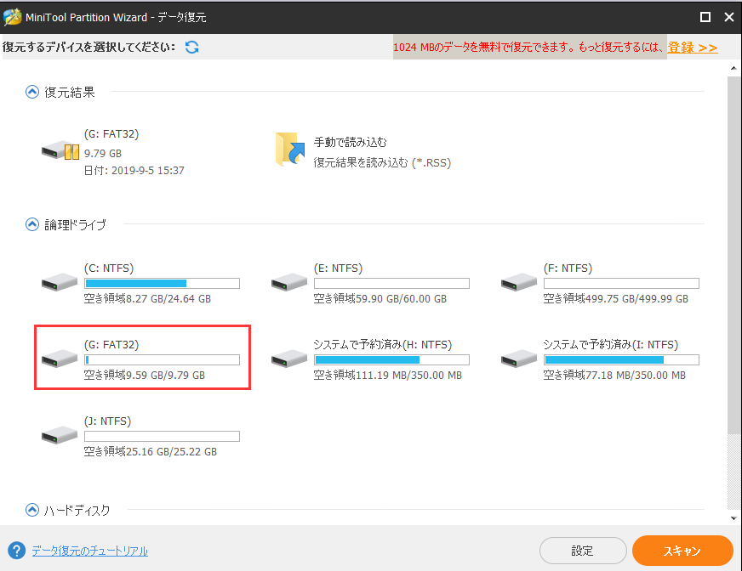Select the E: NTFS drive icon
742x571 pixels.
tap(289, 283)
